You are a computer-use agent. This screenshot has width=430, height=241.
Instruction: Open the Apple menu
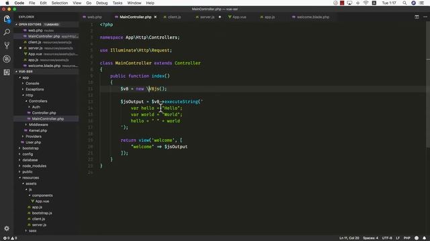pos(7,3)
